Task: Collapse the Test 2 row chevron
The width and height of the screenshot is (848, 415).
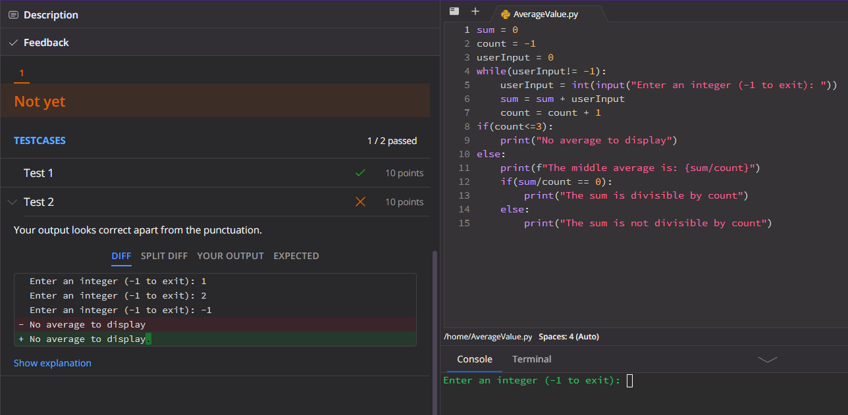Action: (12, 202)
